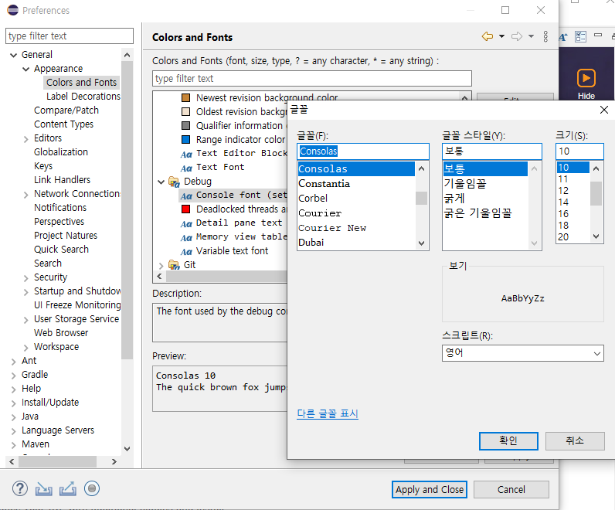Collapse the General tree node
Image resolution: width=615 pixels, height=510 pixels.
coord(14,55)
